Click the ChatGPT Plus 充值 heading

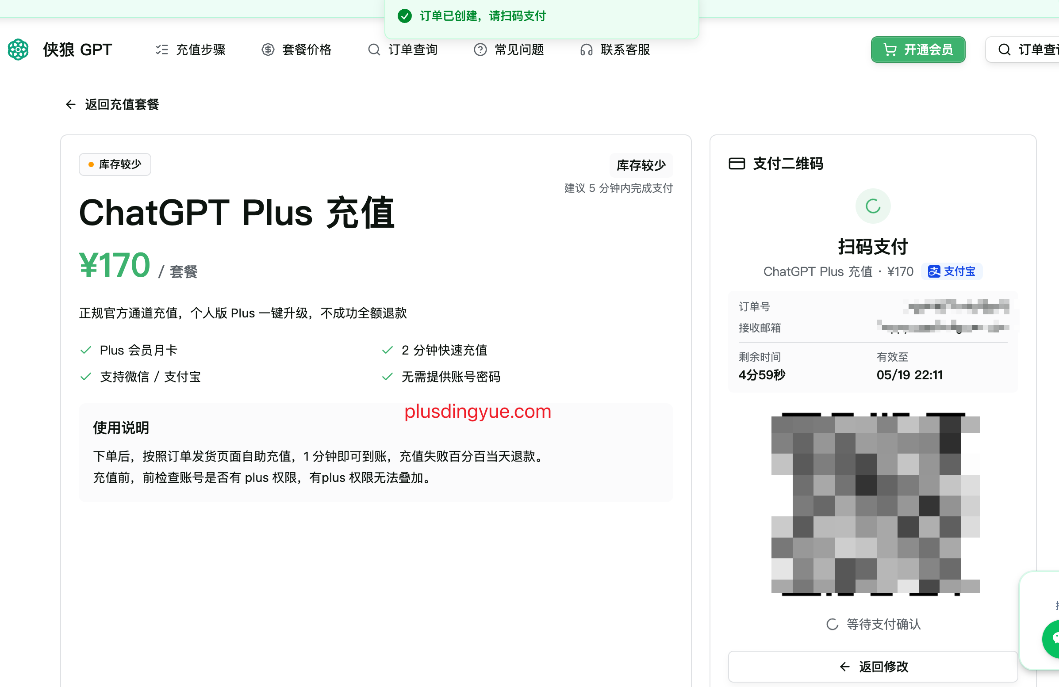pos(237,213)
